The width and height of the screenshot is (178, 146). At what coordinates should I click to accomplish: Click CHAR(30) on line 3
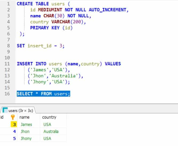54,16
